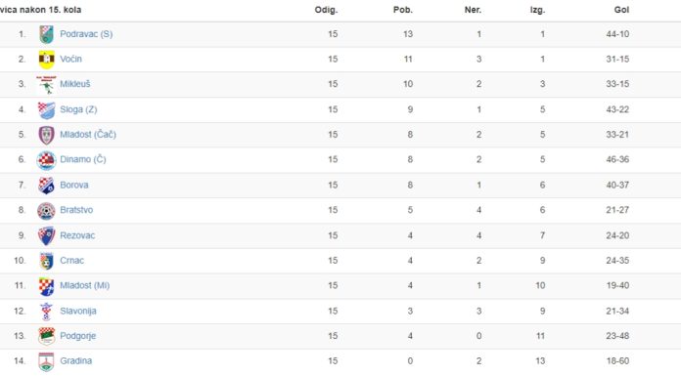681x376 pixels.
Task: Click the Pob. column header
Action: coord(402,10)
